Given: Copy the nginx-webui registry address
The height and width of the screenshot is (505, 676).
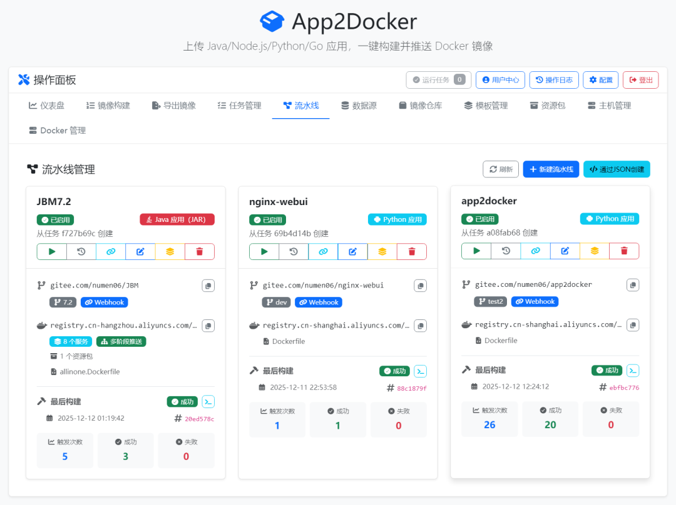Looking at the screenshot, I should coord(420,326).
